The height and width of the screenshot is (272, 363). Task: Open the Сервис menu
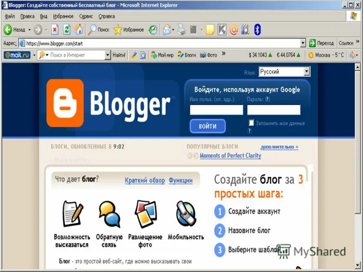(x=86, y=16)
